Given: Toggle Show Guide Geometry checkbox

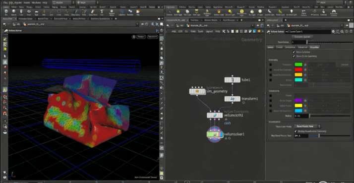Looking at the screenshot, I should click(294, 56).
